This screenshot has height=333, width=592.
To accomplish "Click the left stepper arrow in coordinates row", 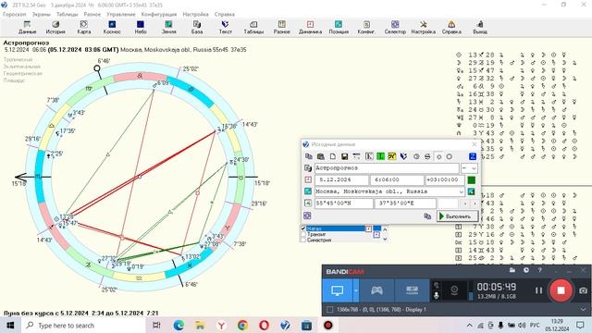I will [x=465, y=203].
